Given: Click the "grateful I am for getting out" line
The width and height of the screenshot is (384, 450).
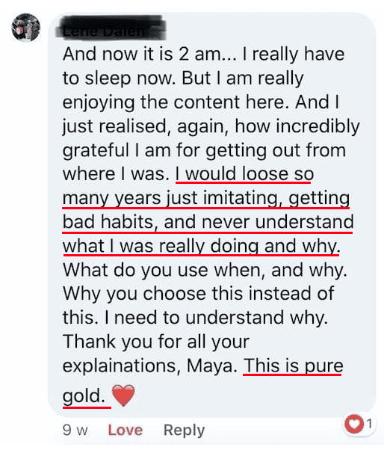Looking at the screenshot, I should pos(204,150).
